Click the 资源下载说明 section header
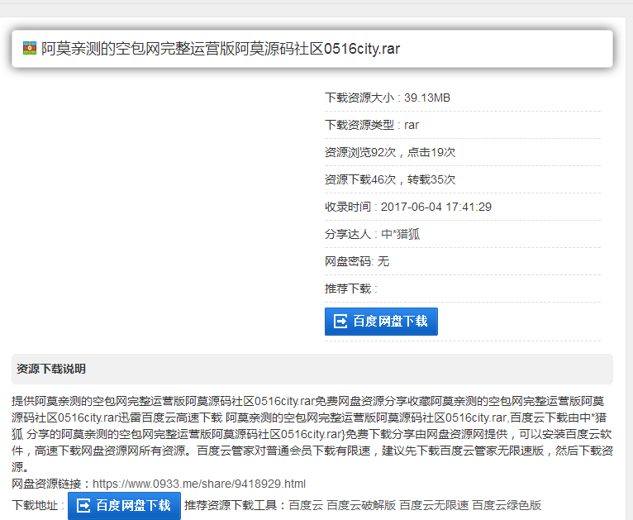The width and height of the screenshot is (633, 520). click(312, 369)
